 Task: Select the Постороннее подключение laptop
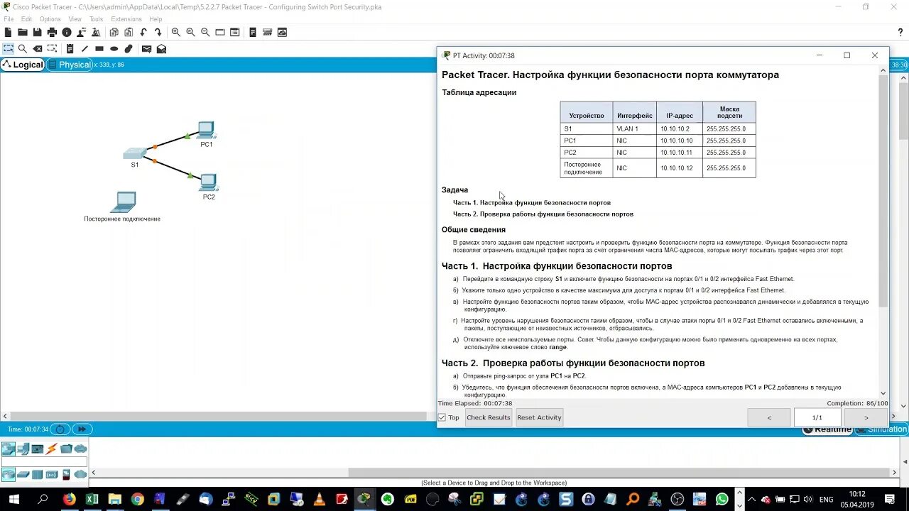(x=123, y=202)
